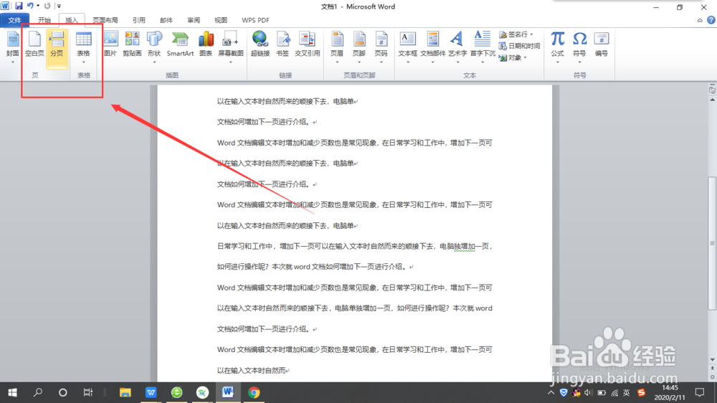The image size is (717, 403).
Task: Save the document from Quick Access toolbar
Action: point(19,6)
